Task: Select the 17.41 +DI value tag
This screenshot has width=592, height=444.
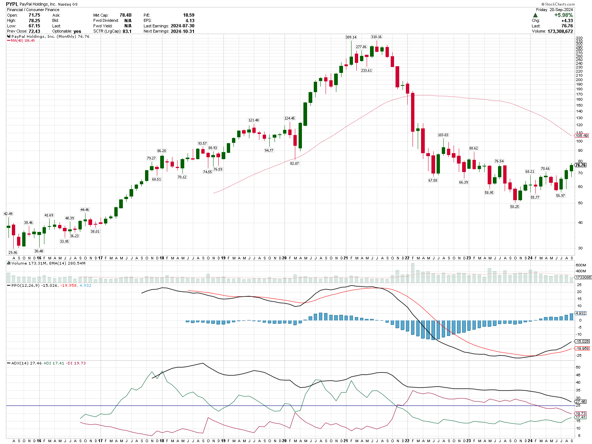Action: pyautogui.click(x=581, y=417)
